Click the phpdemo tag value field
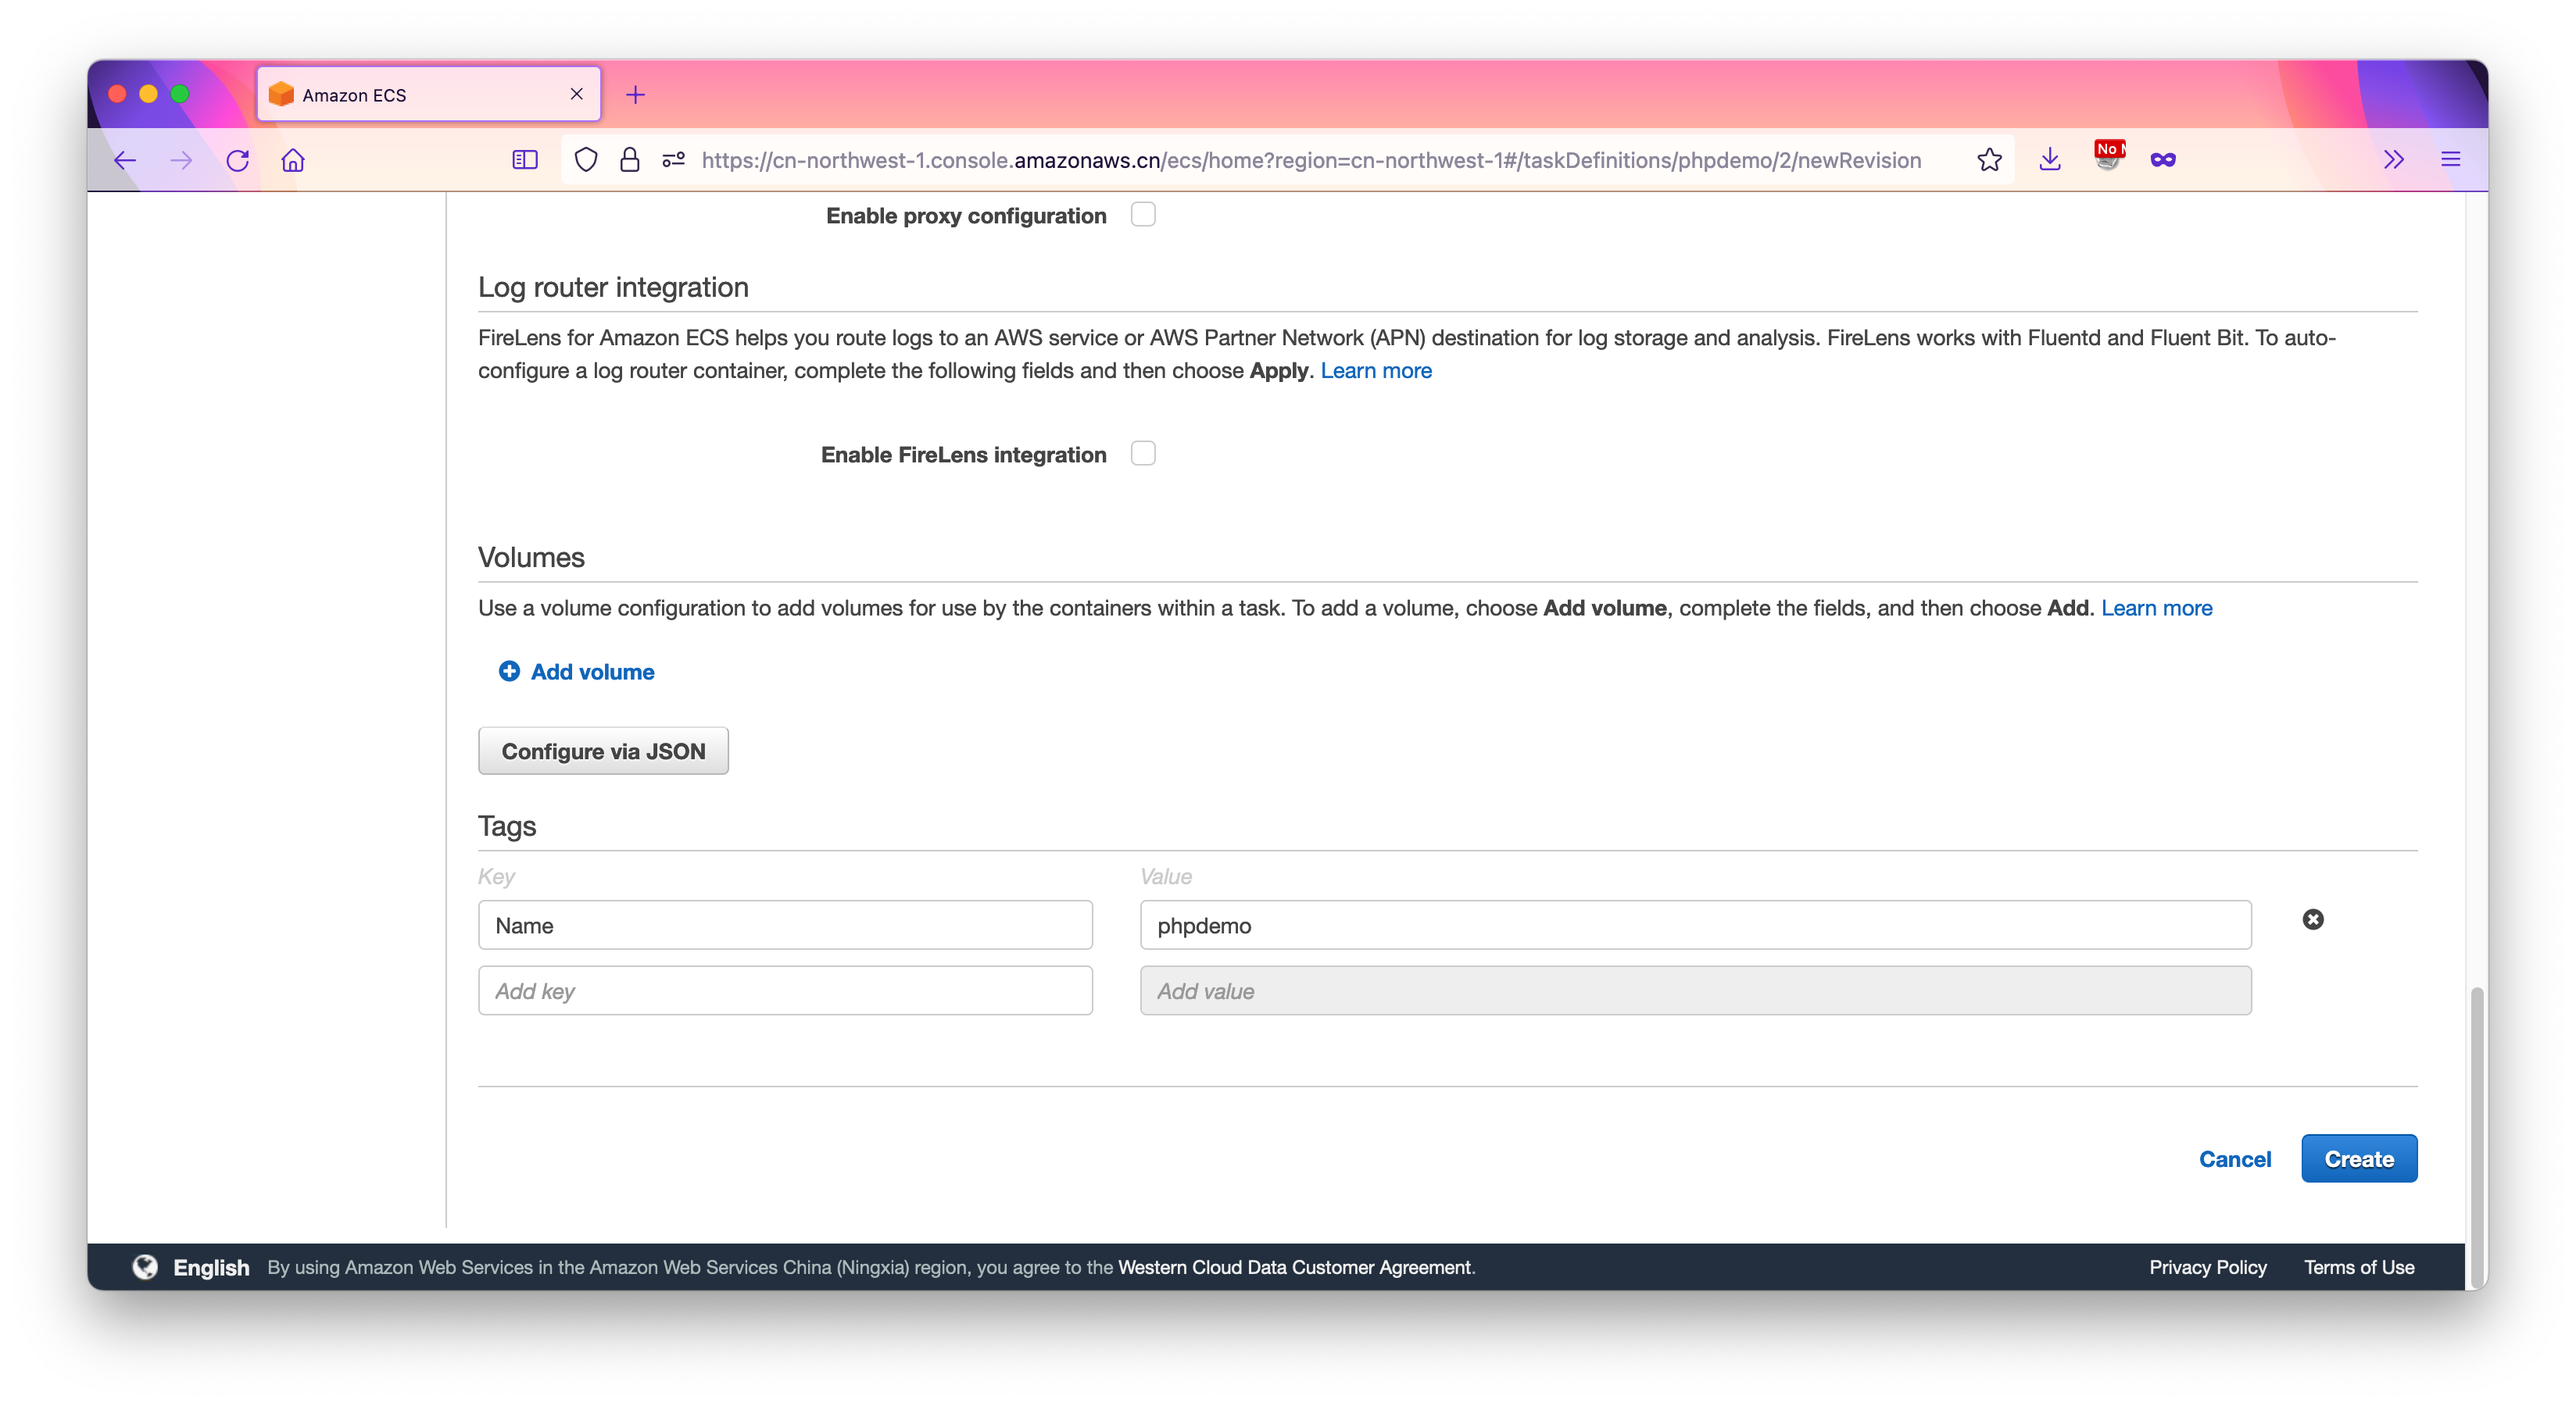Viewport: 2576px width, 1406px height. 1695,926
